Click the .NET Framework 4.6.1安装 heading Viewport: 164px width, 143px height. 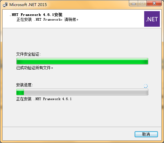pos(36,15)
